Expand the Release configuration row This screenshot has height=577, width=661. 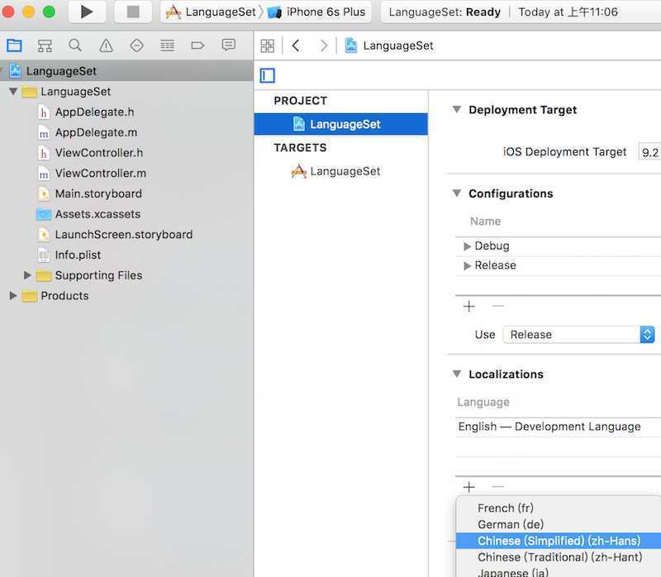click(x=467, y=265)
